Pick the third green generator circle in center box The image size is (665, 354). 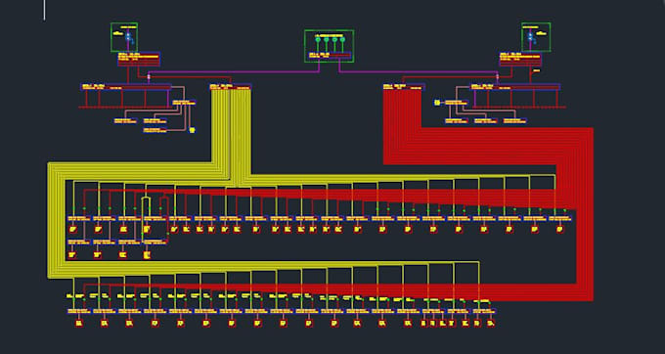(x=334, y=40)
